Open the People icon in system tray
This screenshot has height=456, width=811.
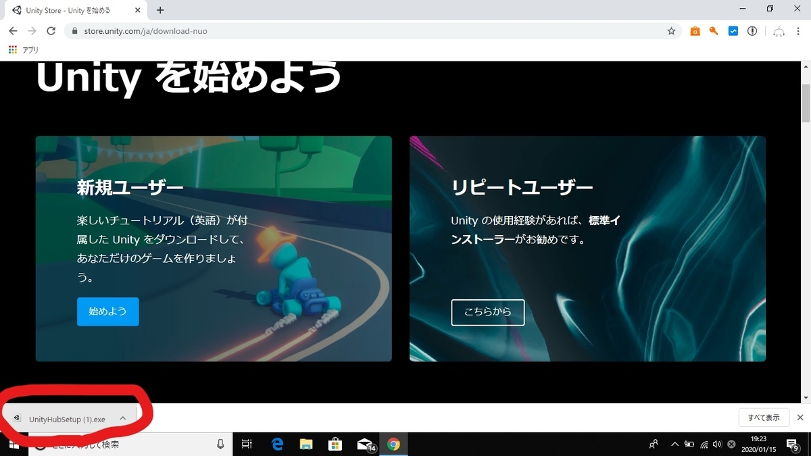654,445
